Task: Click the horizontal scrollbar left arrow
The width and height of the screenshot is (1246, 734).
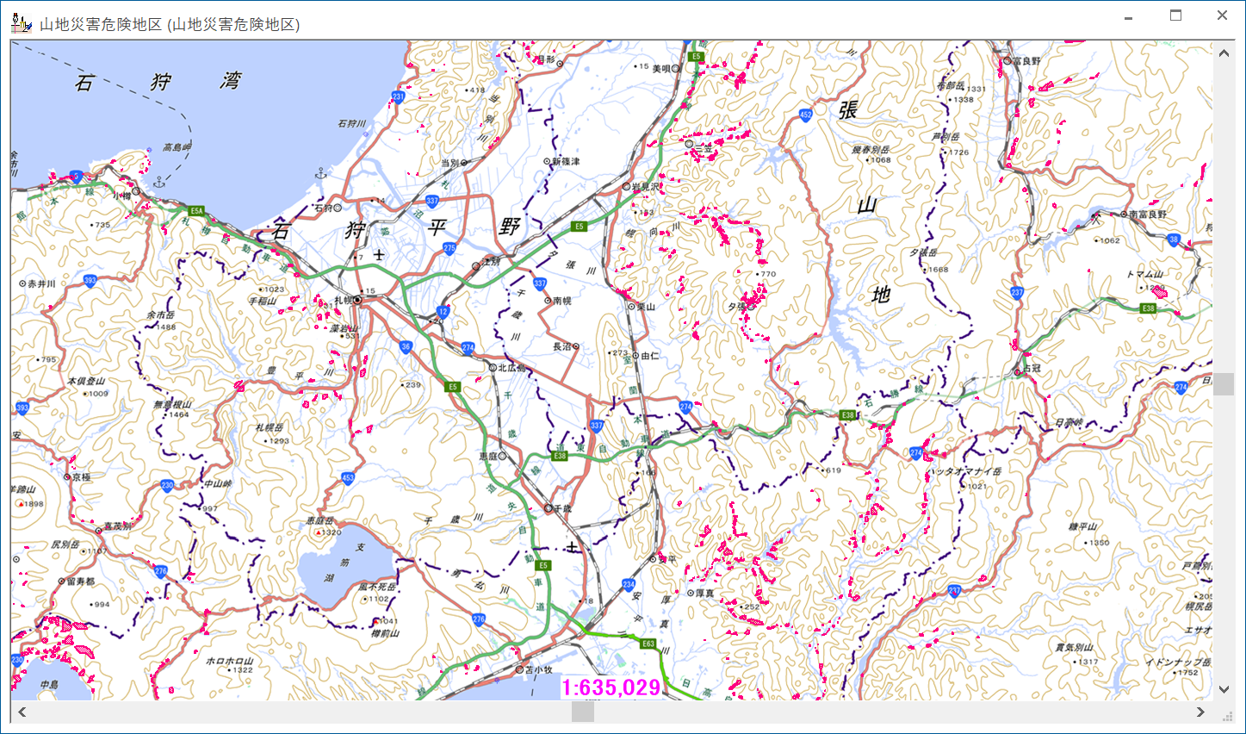Action: (22, 712)
